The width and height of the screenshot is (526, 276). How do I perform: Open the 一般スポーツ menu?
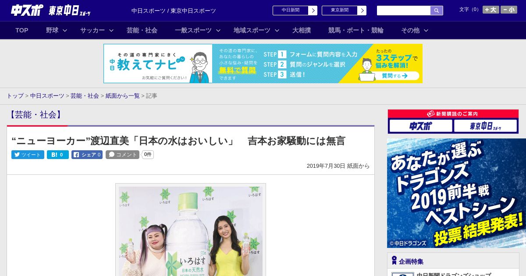tap(193, 30)
